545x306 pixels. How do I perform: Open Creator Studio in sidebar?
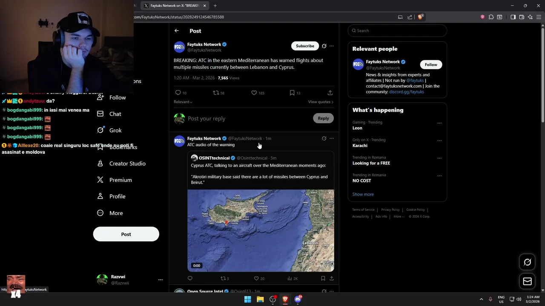click(121, 164)
